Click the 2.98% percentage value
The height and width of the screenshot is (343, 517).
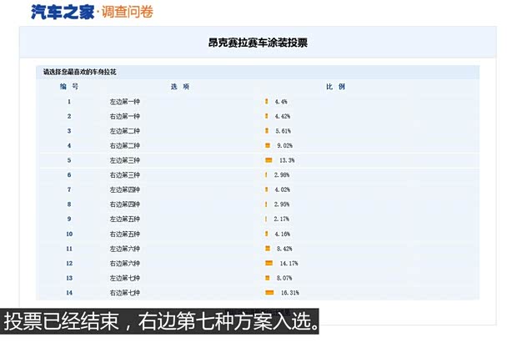pyautogui.click(x=282, y=175)
